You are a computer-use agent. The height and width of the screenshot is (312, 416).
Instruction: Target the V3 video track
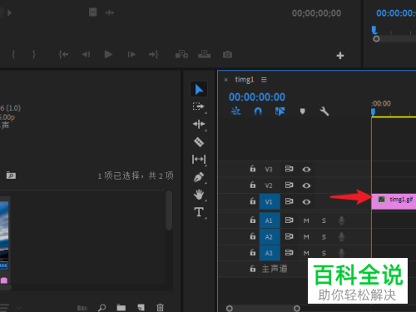pyautogui.click(x=269, y=169)
